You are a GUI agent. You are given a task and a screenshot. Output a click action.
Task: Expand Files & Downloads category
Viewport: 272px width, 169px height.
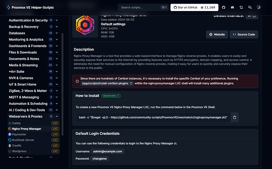tap(33, 53)
